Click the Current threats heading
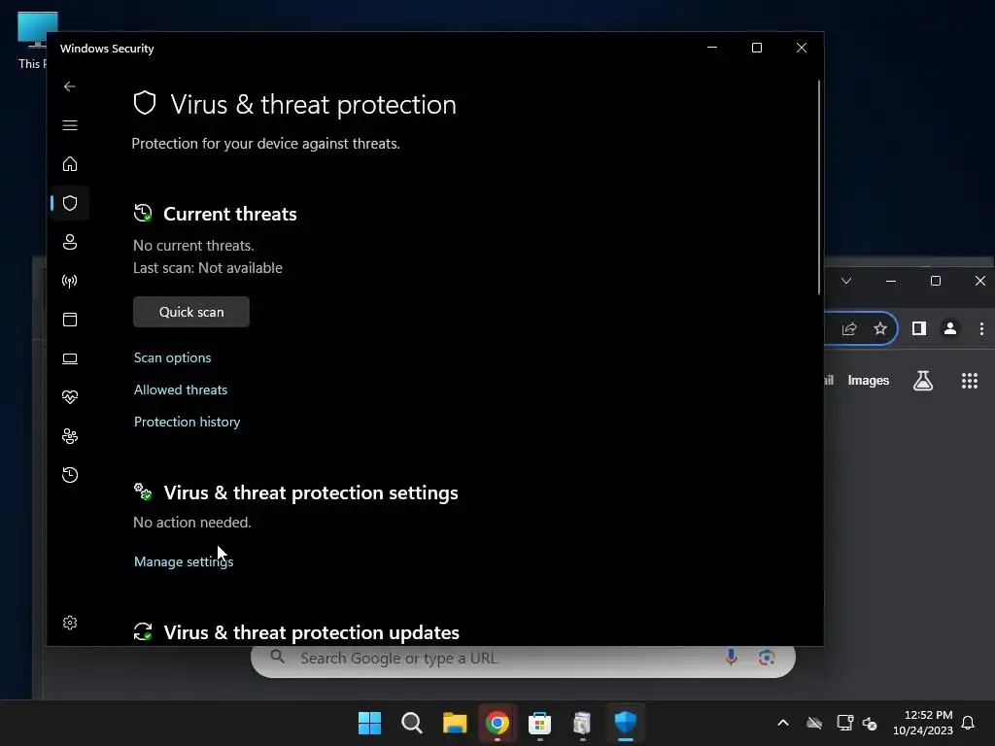Image resolution: width=995 pixels, height=746 pixels. (229, 214)
